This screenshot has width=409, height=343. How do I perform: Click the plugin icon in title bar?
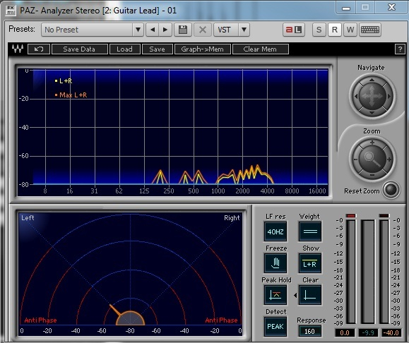click(x=11, y=11)
